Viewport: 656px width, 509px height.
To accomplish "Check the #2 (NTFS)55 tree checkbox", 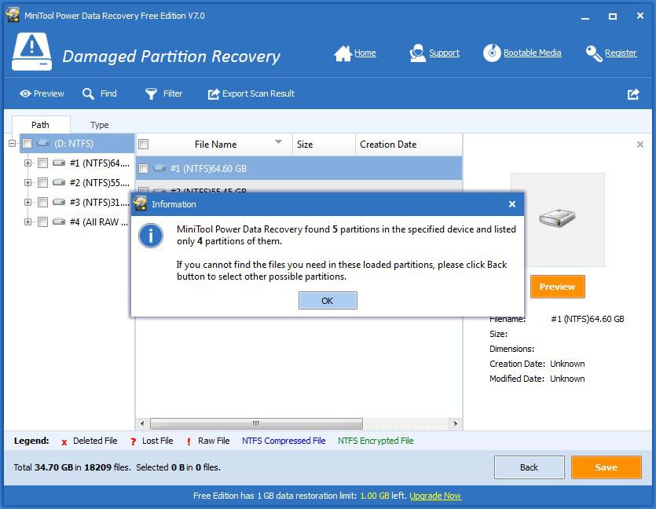I will click(x=42, y=182).
